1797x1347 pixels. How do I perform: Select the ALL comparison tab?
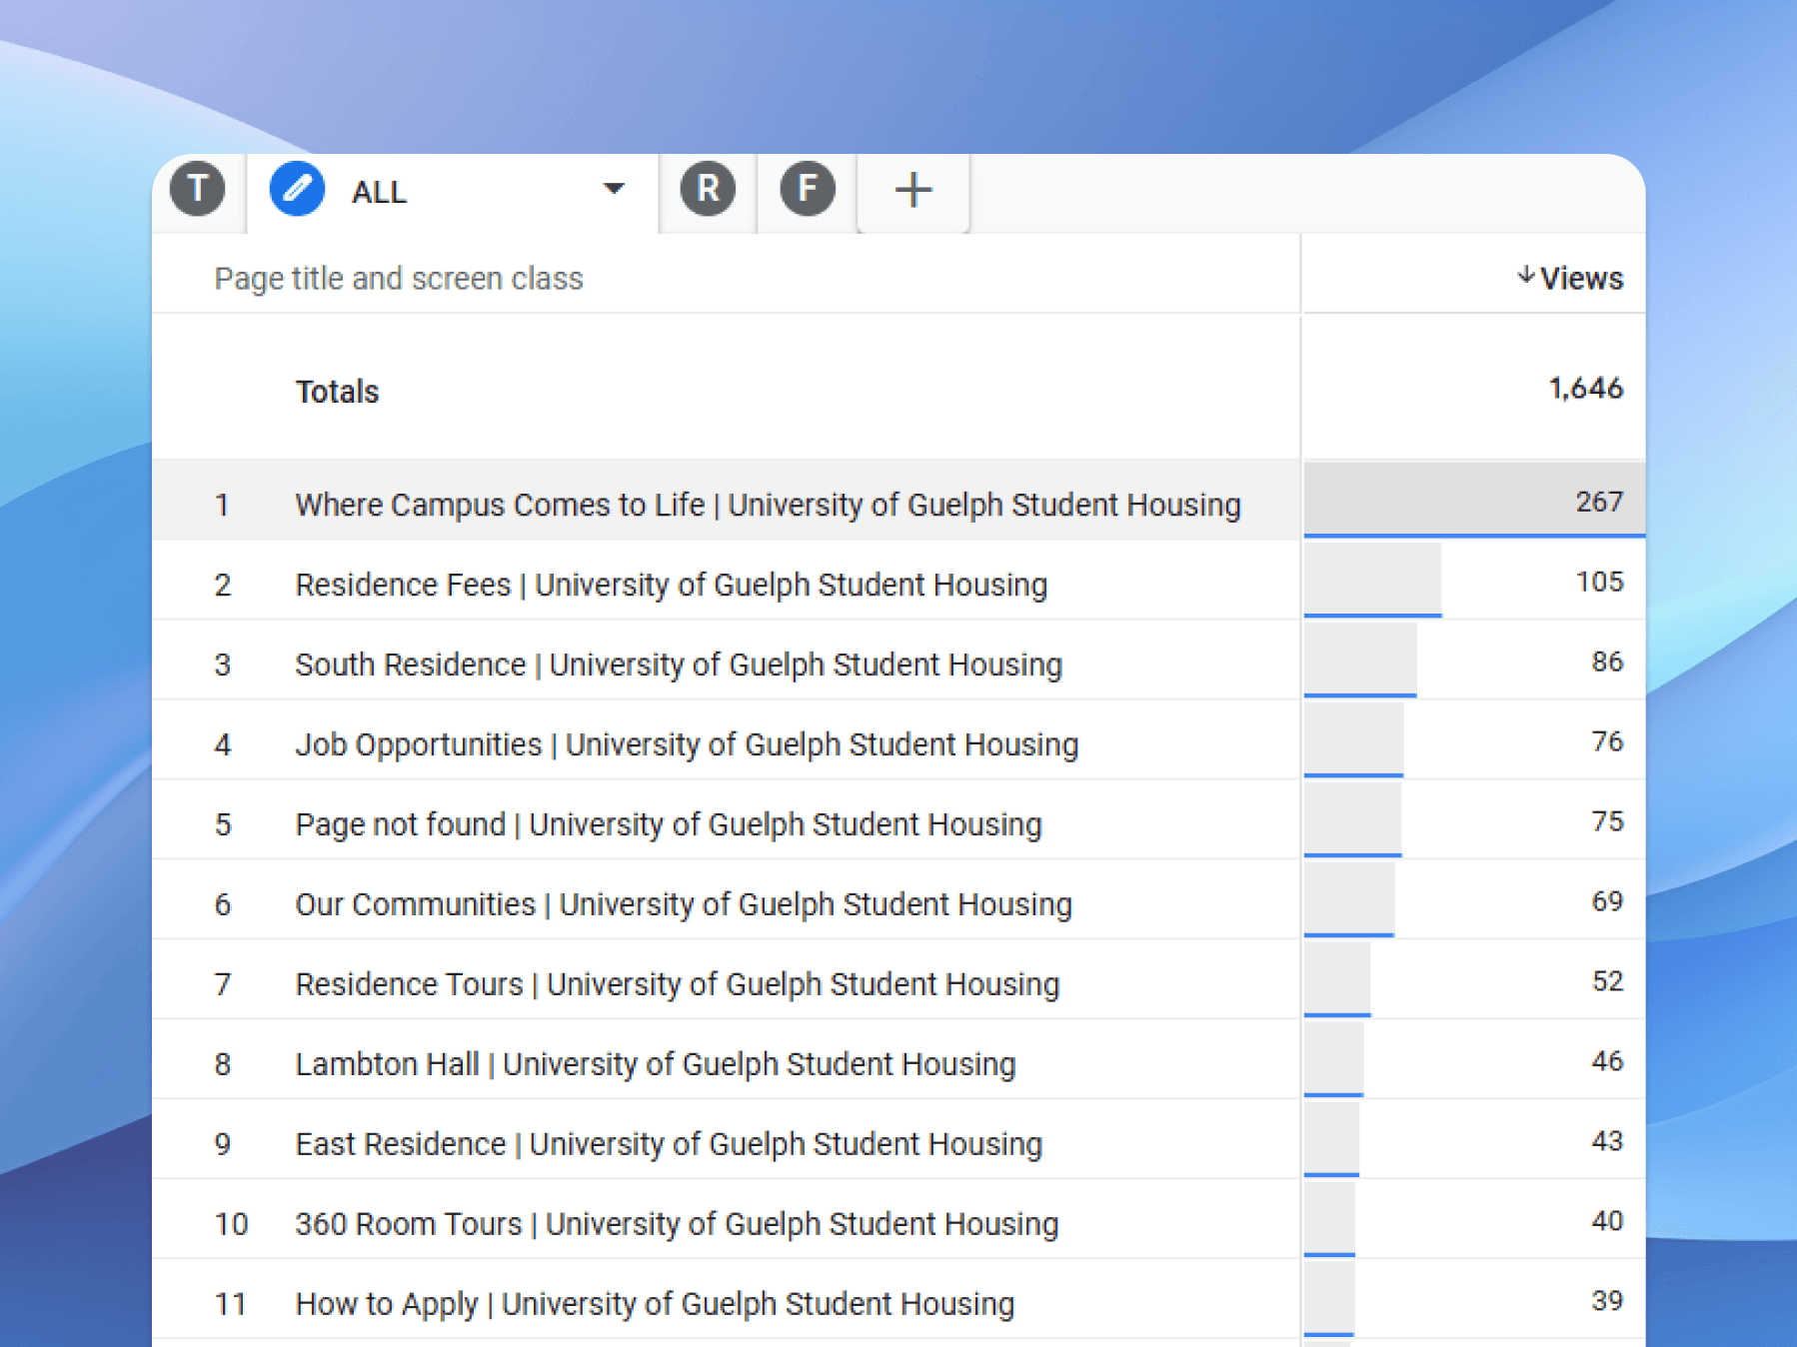click(453, 192)
